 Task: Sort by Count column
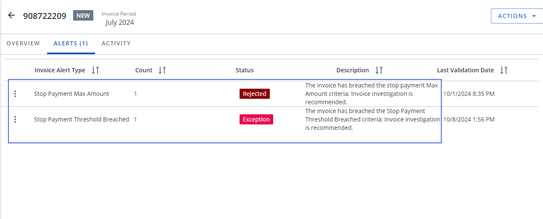162,70
